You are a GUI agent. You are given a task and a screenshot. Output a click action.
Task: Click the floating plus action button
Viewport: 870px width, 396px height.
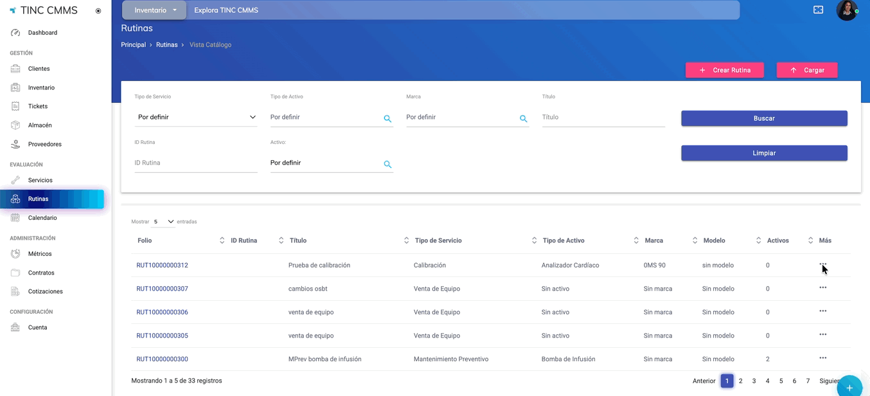(x=849, y=387)
